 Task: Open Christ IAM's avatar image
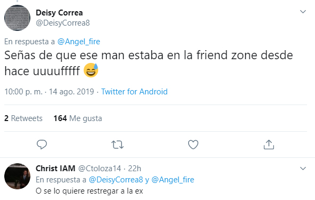click(17, 177)
